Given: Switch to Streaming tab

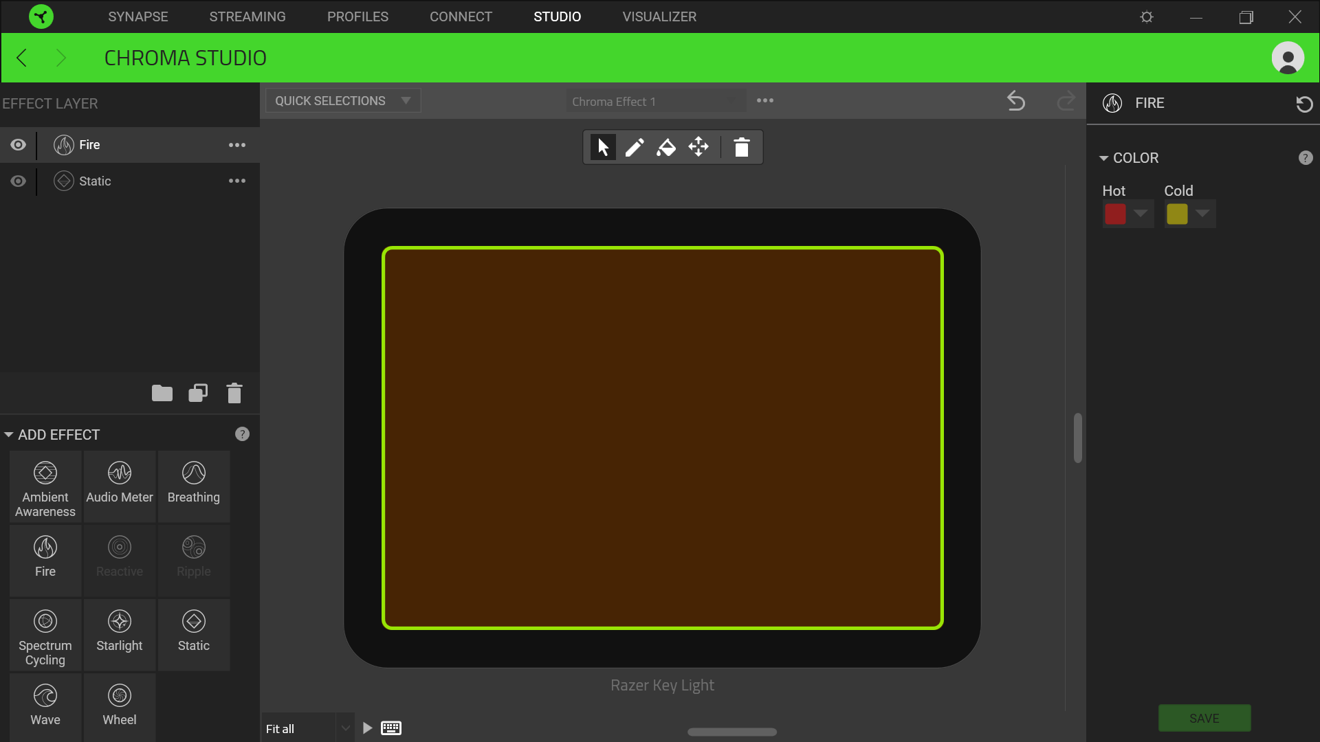Looking at the screenshot, I should (247, 16).
